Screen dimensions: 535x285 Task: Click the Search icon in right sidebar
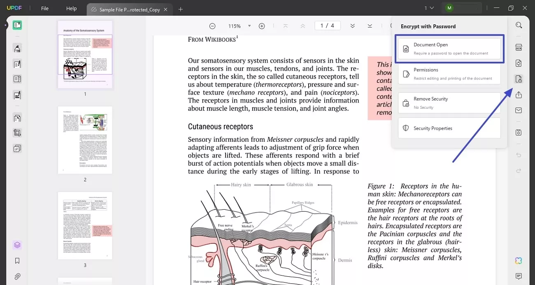[519, 26]
